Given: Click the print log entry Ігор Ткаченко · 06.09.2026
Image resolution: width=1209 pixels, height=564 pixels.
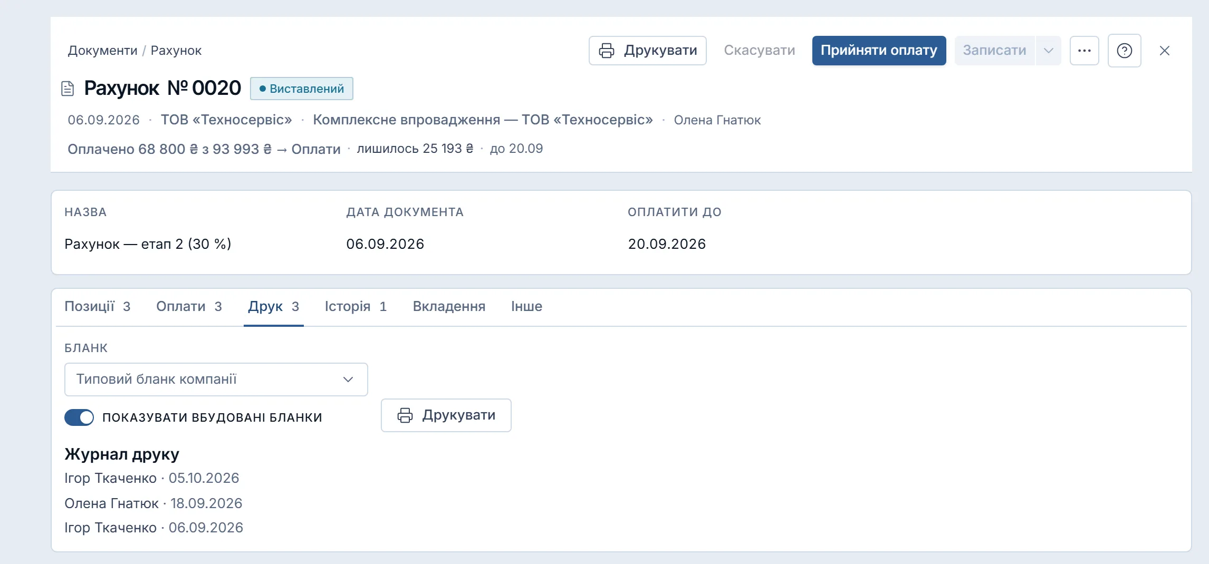Looking at the screenshot, I should tap(153, 528).
